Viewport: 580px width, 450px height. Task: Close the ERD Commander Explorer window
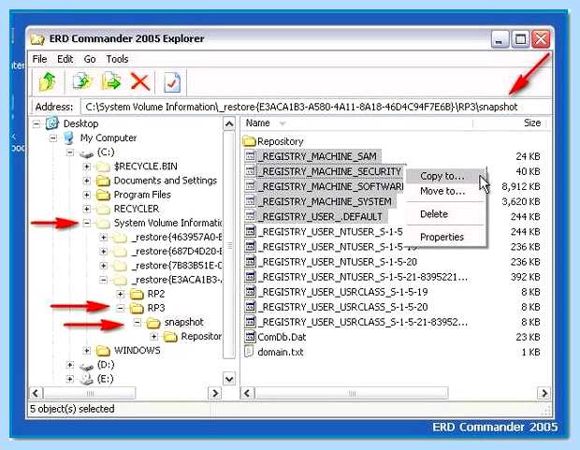click(541, 39)
